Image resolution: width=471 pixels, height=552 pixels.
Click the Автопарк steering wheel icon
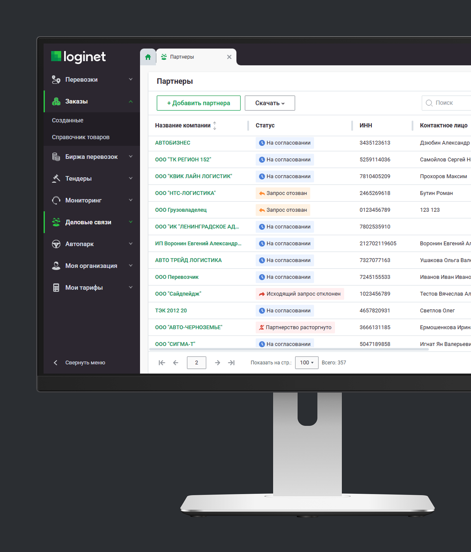tap(56, 244)
